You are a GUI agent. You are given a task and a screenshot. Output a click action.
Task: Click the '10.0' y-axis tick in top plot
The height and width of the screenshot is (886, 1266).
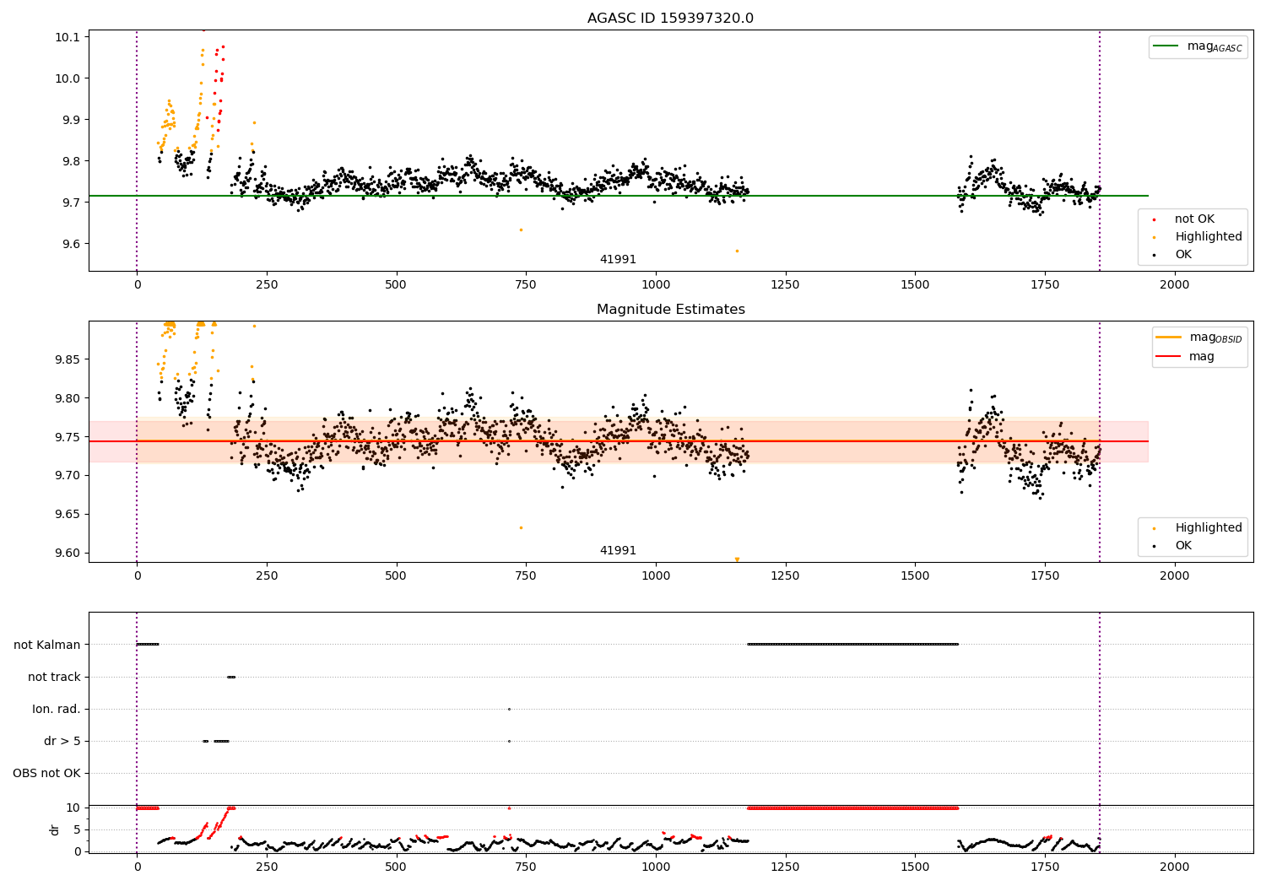(x=68, y=78)
